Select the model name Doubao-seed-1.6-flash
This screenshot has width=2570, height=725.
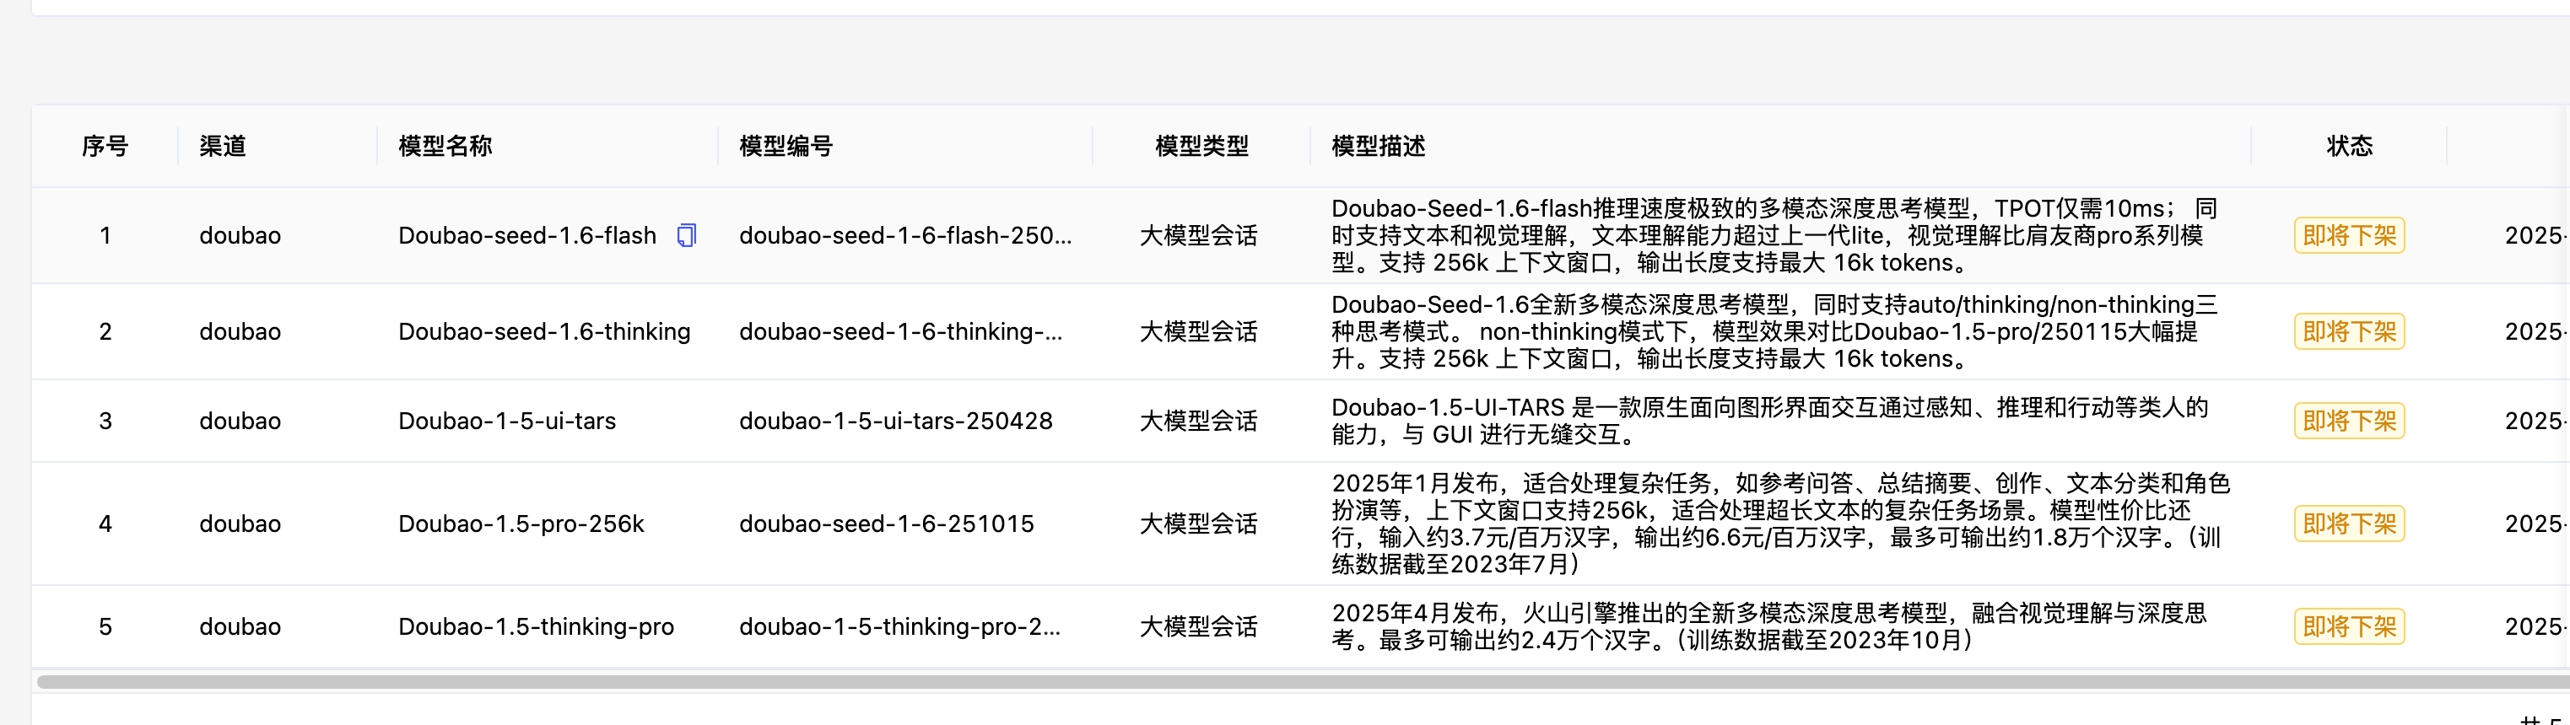click(528, 235)
